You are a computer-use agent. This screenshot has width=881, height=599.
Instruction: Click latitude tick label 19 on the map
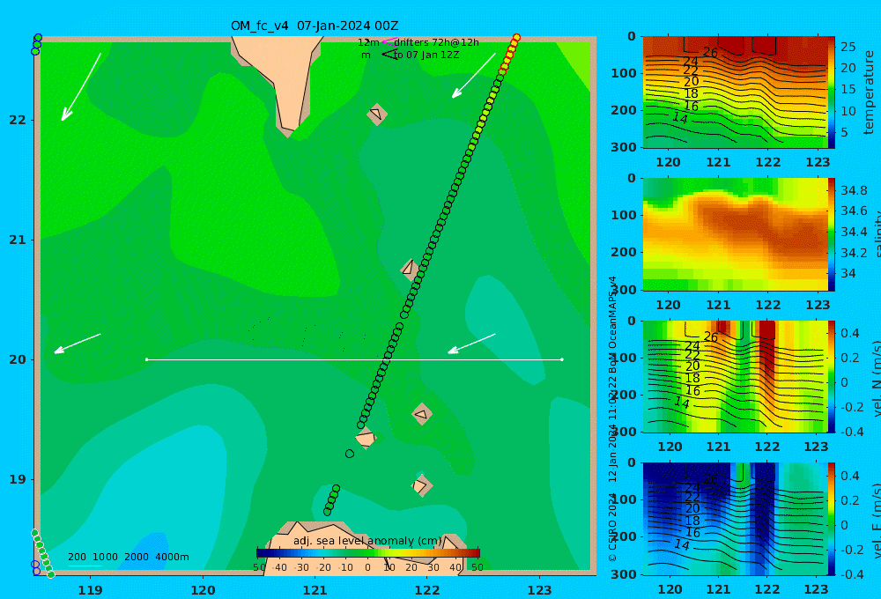(18, 479)
